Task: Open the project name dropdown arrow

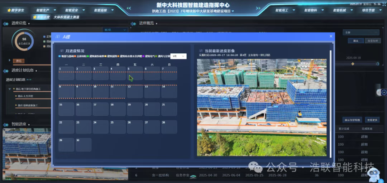Action: tap(233, 11)
